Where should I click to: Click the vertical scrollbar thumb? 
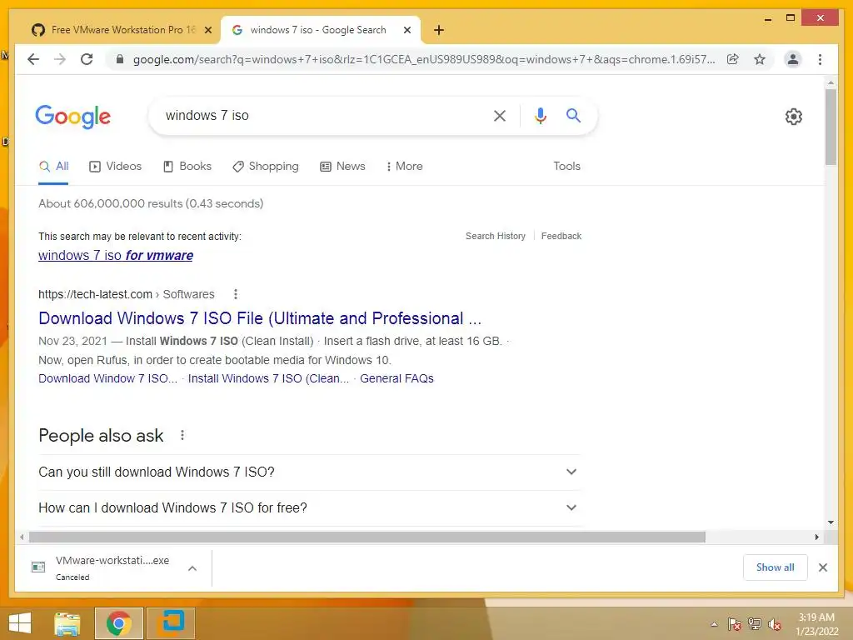tap(831, 127)
